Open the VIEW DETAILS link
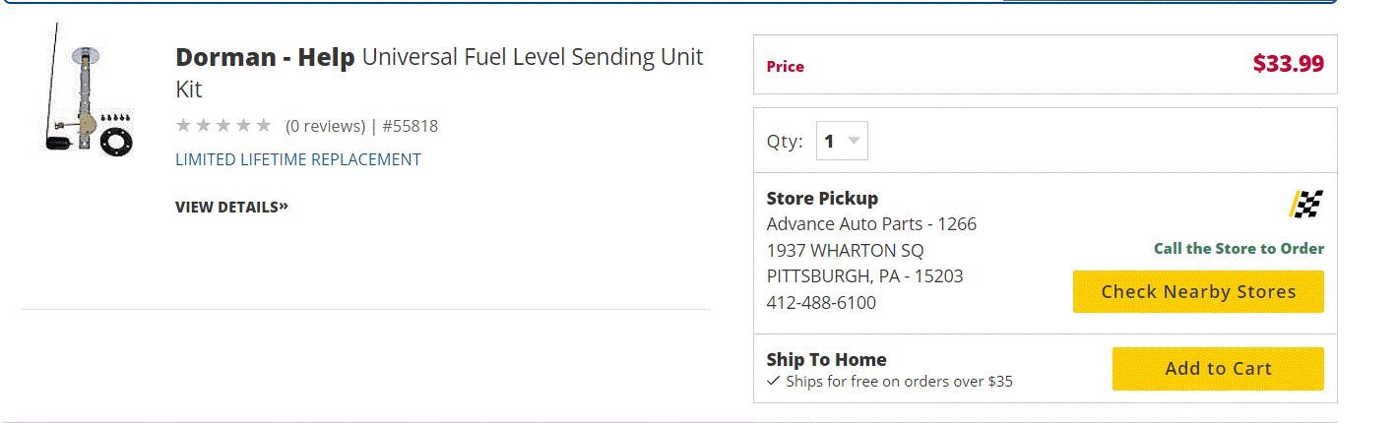This screenshot has height=423, width=1399. (x=231, y=207)
